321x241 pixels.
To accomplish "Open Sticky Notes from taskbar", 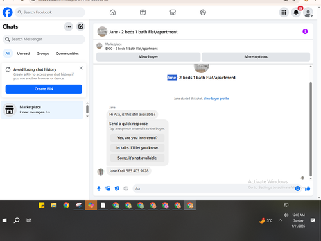I will 42,205.
